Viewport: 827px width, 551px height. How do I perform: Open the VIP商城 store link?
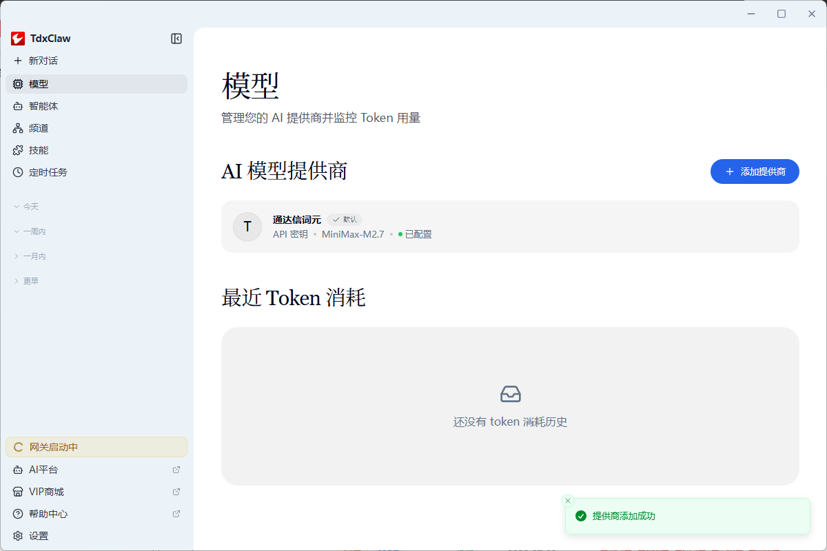(x=96, y=492)
